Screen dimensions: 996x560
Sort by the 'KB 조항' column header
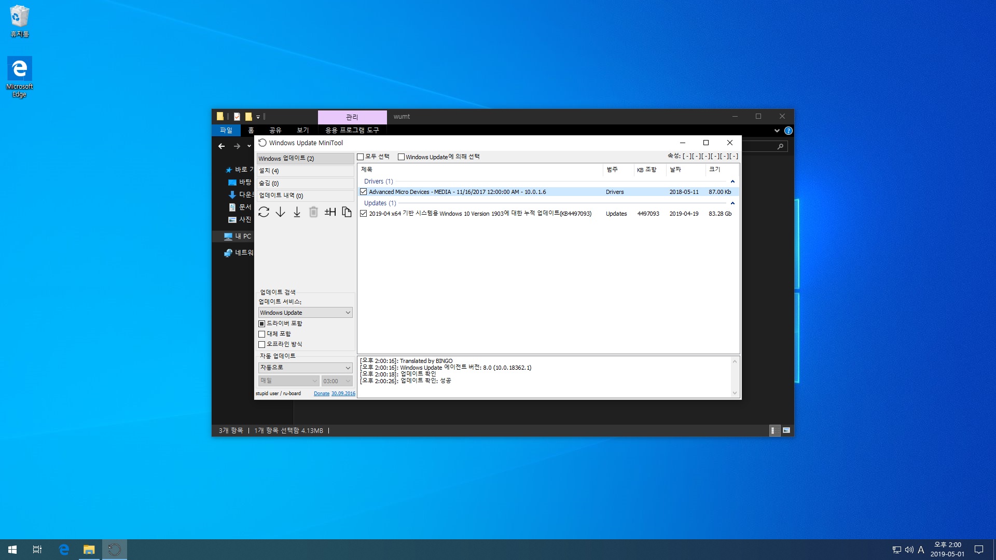650,170
